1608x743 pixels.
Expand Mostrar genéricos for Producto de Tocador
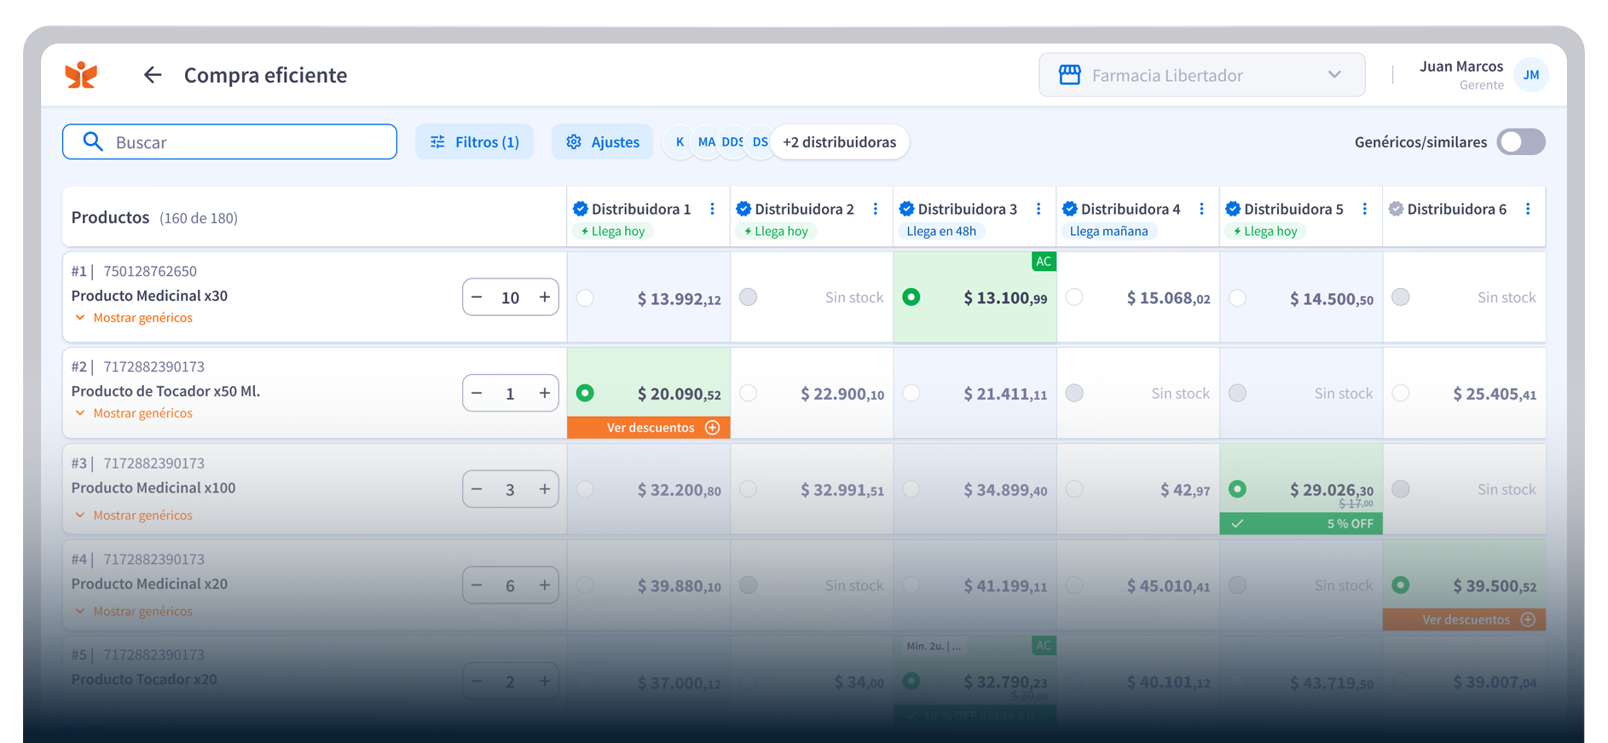point(134,413)
